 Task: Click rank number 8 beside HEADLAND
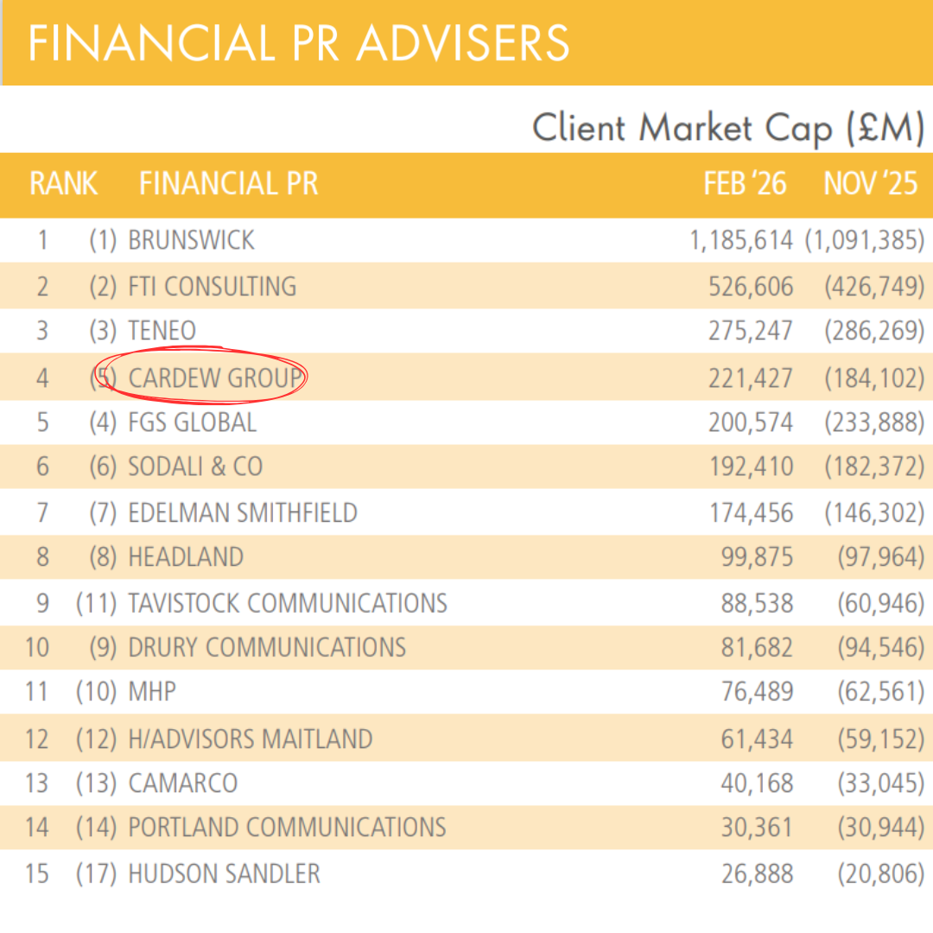pyautogui.click(x=42, y=557)
